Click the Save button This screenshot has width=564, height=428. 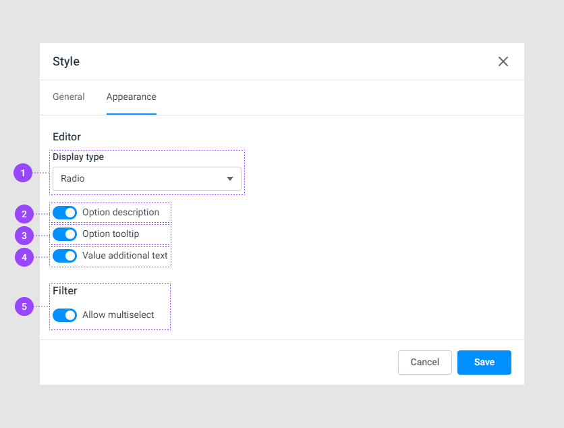tap(484, 363)
